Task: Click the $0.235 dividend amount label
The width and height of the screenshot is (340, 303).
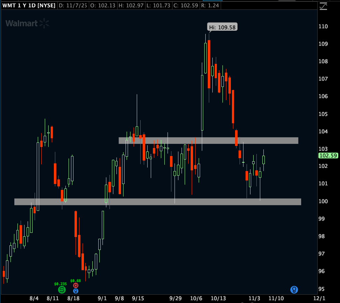Action: pos(61,284)
